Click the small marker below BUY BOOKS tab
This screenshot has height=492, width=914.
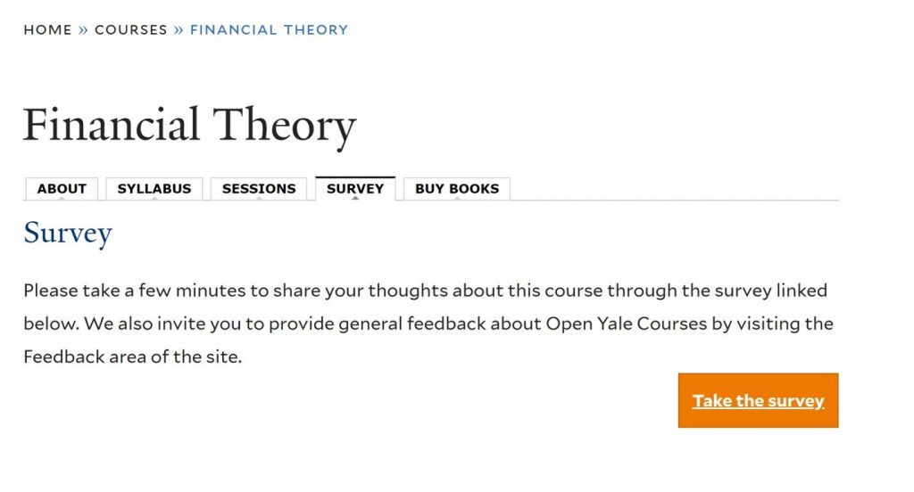coord(457,199)
